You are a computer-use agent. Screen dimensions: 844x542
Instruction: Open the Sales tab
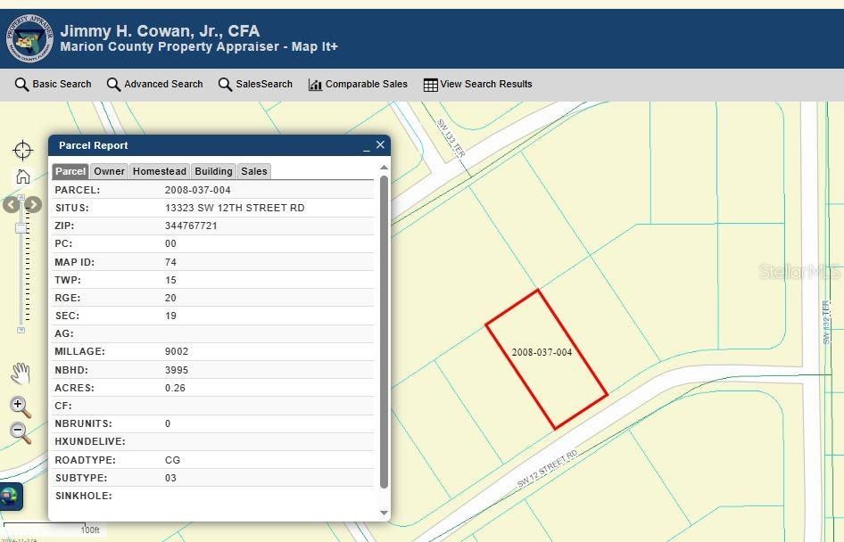[x=253, y=171]
